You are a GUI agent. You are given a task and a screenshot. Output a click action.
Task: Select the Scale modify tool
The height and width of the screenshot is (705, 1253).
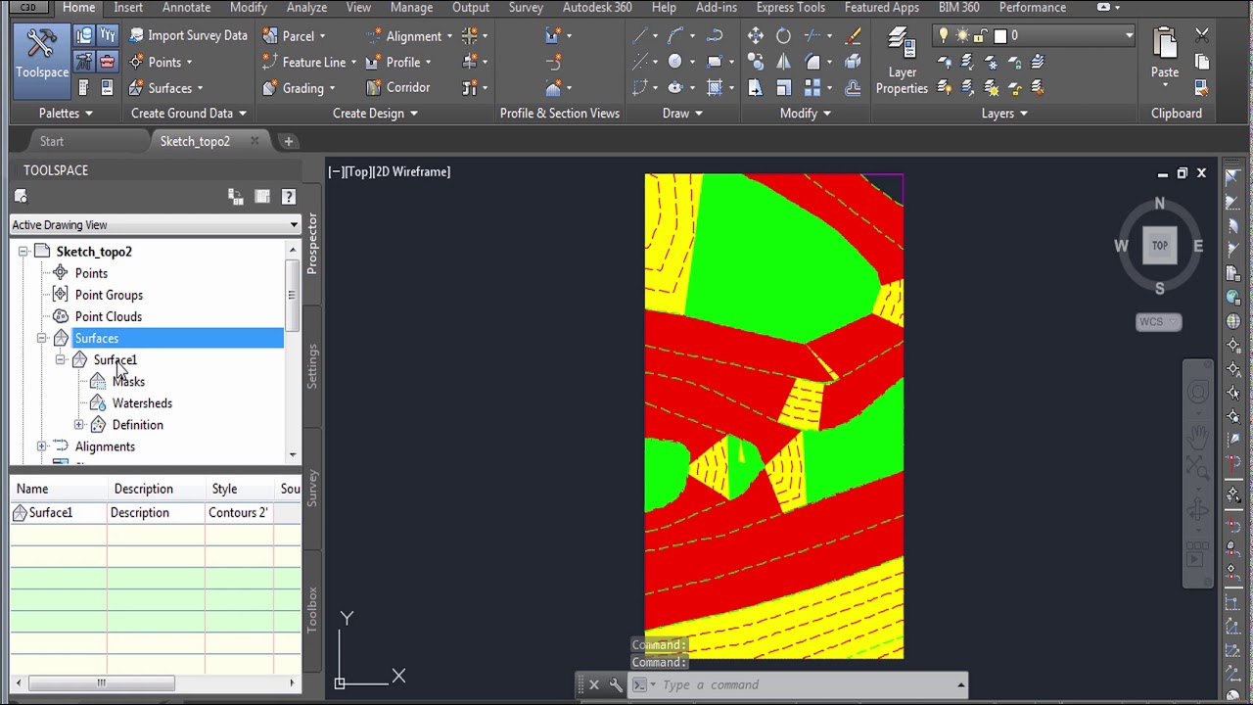(783, 87)
